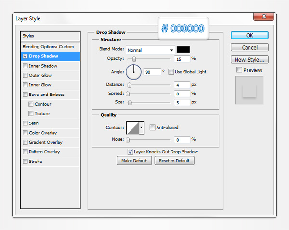
Task: Enable the Inner Shadow checkbox
Action: pos(25,66)
